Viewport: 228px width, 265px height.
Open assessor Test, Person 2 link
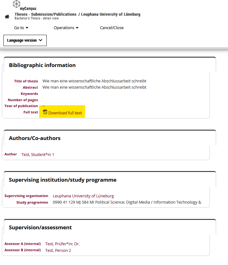pos(58,250)
